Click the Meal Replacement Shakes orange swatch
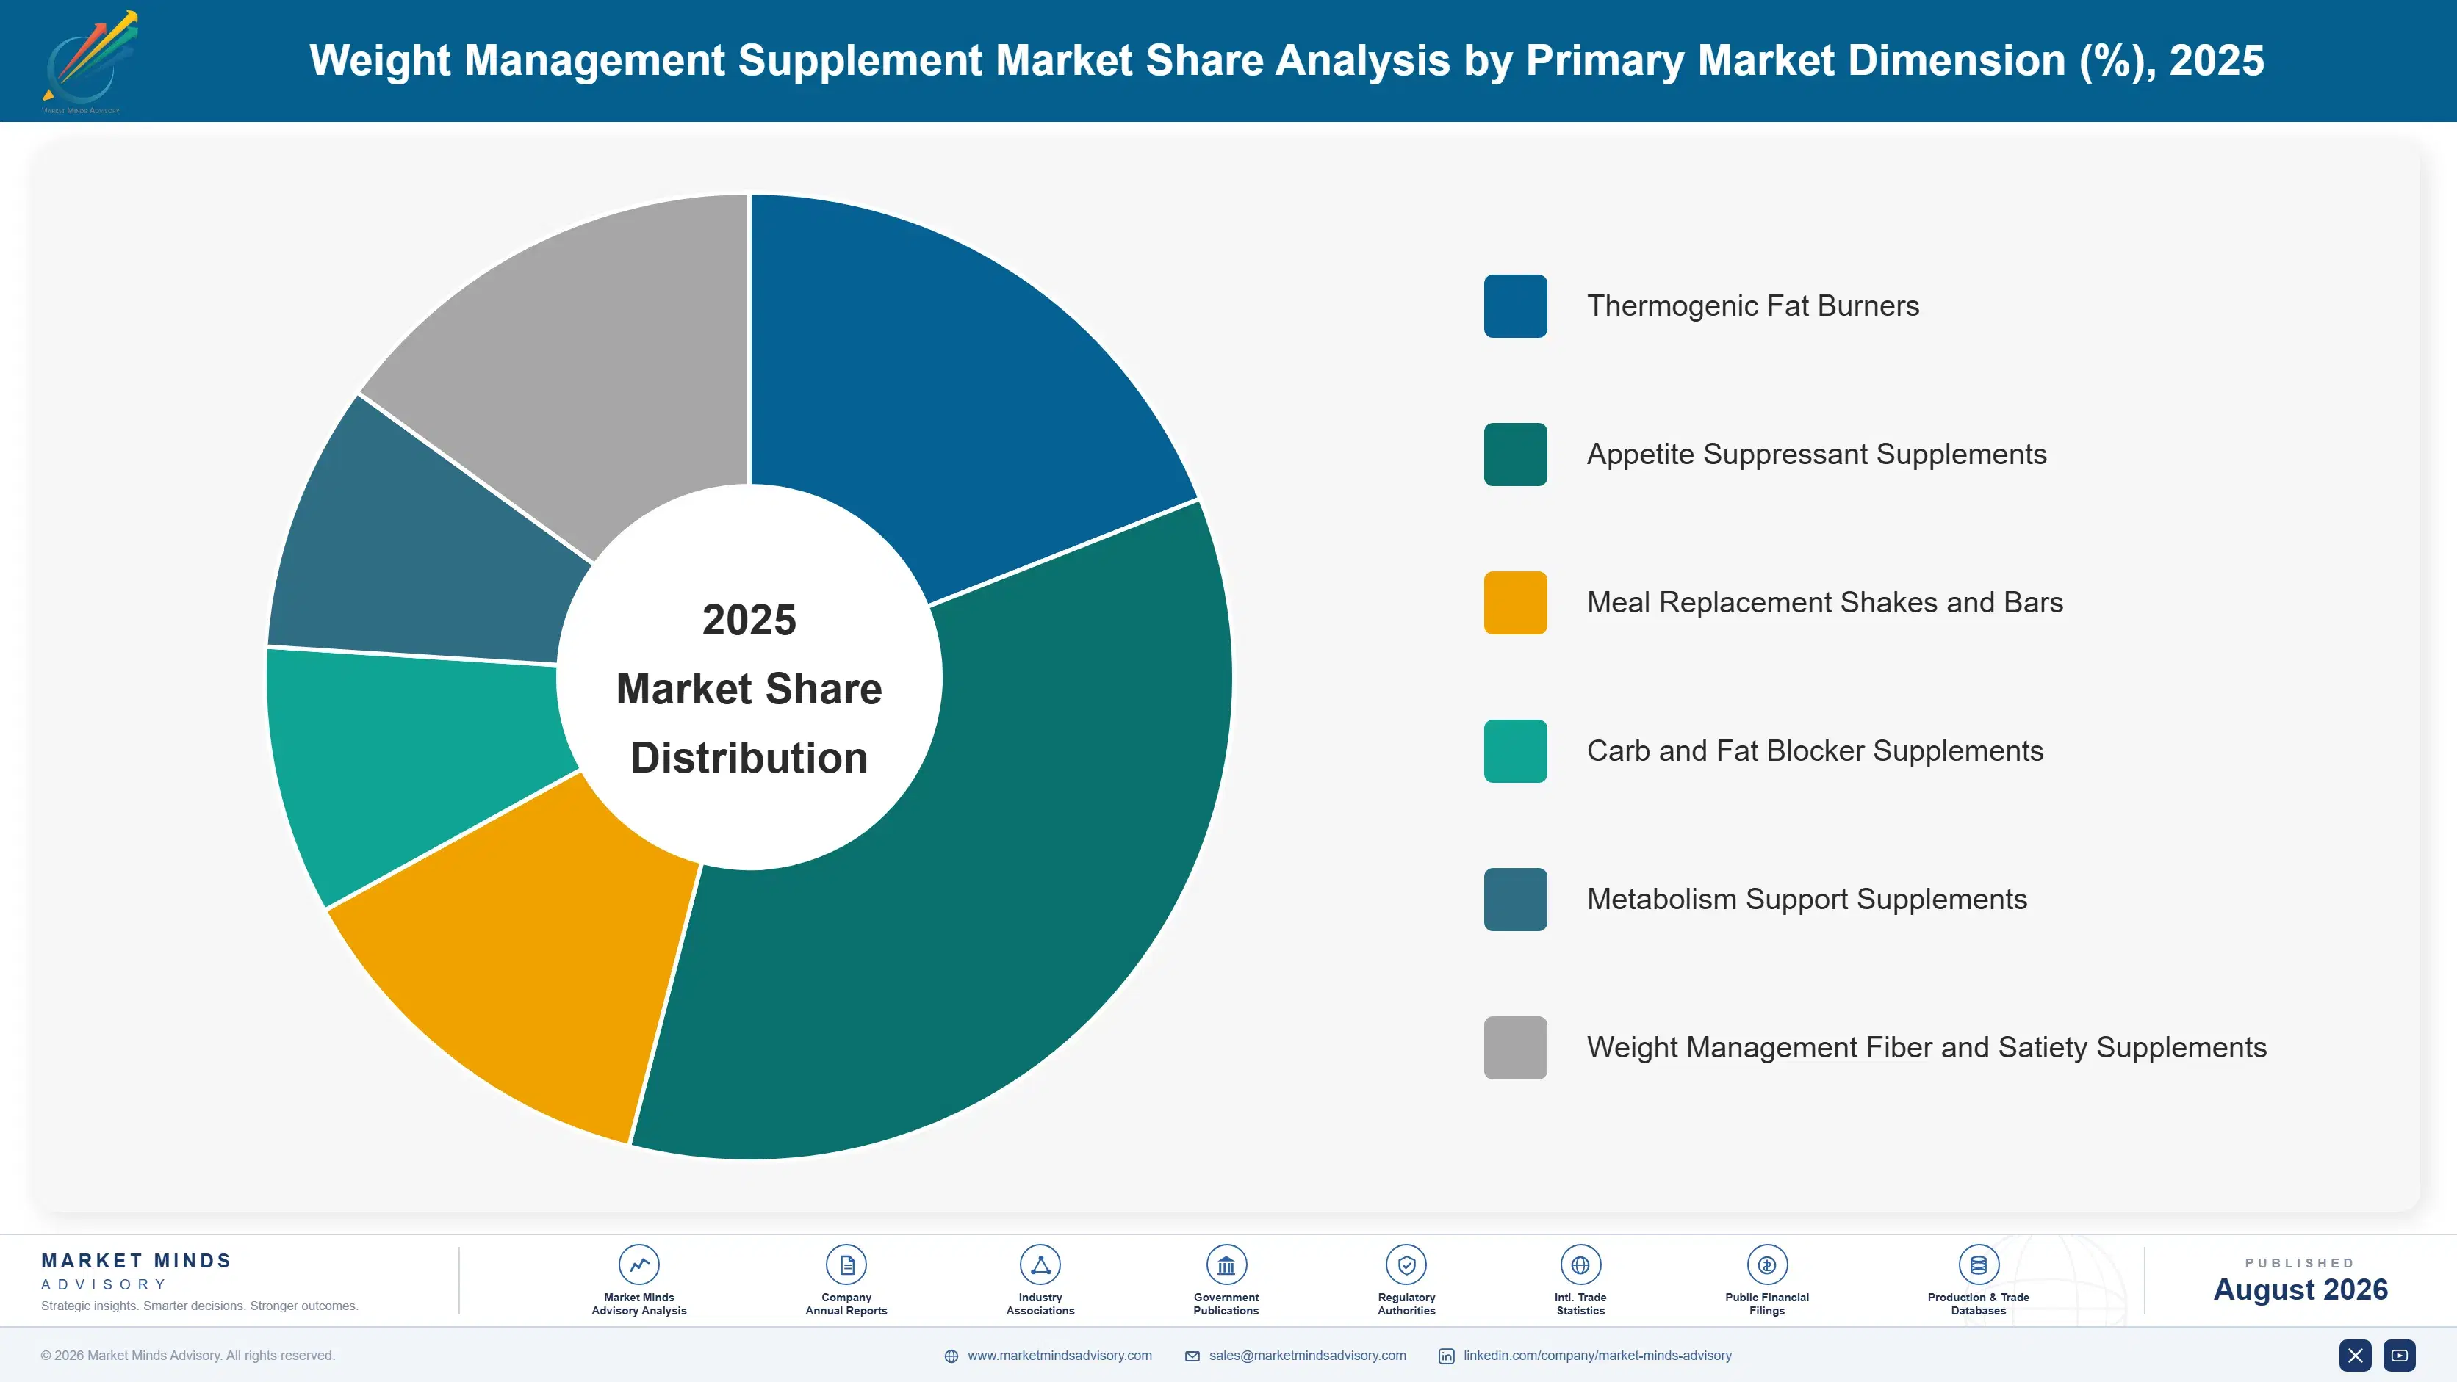Viewport: 2457px width, 1382px height. 1514,602
